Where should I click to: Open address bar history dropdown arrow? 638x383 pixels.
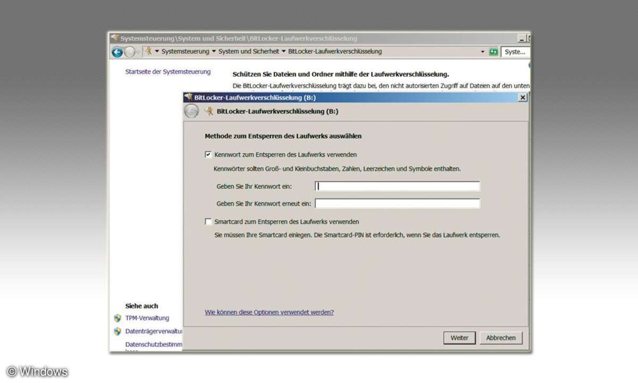pyautogui.click(x=483, y=52)
